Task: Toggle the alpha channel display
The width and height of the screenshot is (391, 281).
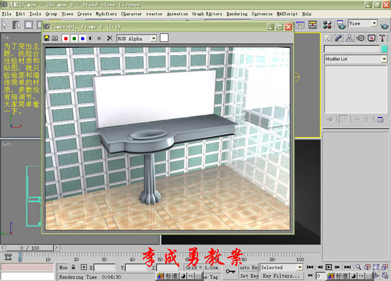Action: (x=90, y=38)
